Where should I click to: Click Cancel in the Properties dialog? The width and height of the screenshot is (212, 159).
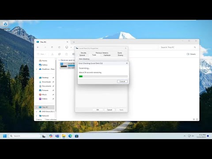[x=110, y=110]
